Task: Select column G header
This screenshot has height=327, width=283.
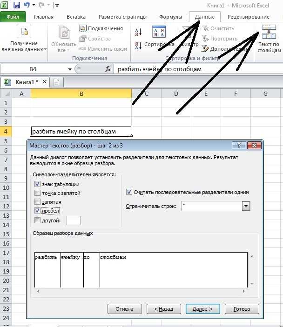Action: coord(265,94)
